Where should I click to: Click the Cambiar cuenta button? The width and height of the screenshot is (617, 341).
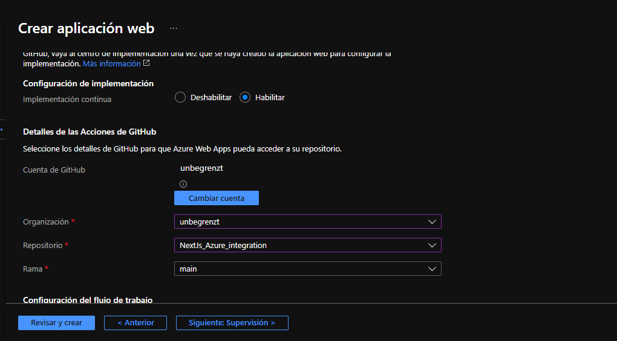point(217,198)
